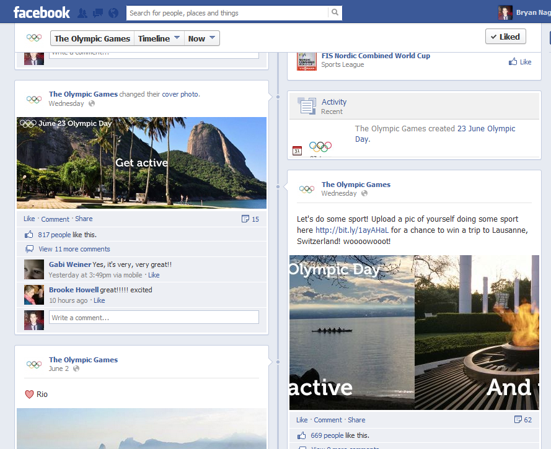551x449 pixels.
Task: Click the Search for people, places field
Action: (x=226, y=12)
